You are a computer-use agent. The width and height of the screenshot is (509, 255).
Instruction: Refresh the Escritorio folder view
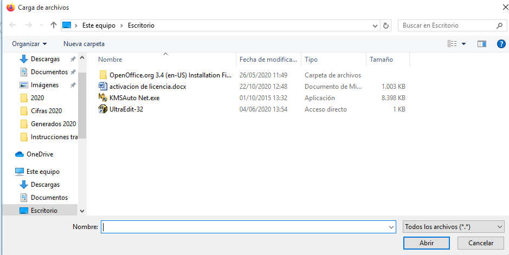pyautogui.click(x=385, y=25)
